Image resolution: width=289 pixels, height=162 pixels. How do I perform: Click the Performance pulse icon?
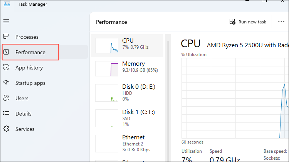tap(6, 52)
